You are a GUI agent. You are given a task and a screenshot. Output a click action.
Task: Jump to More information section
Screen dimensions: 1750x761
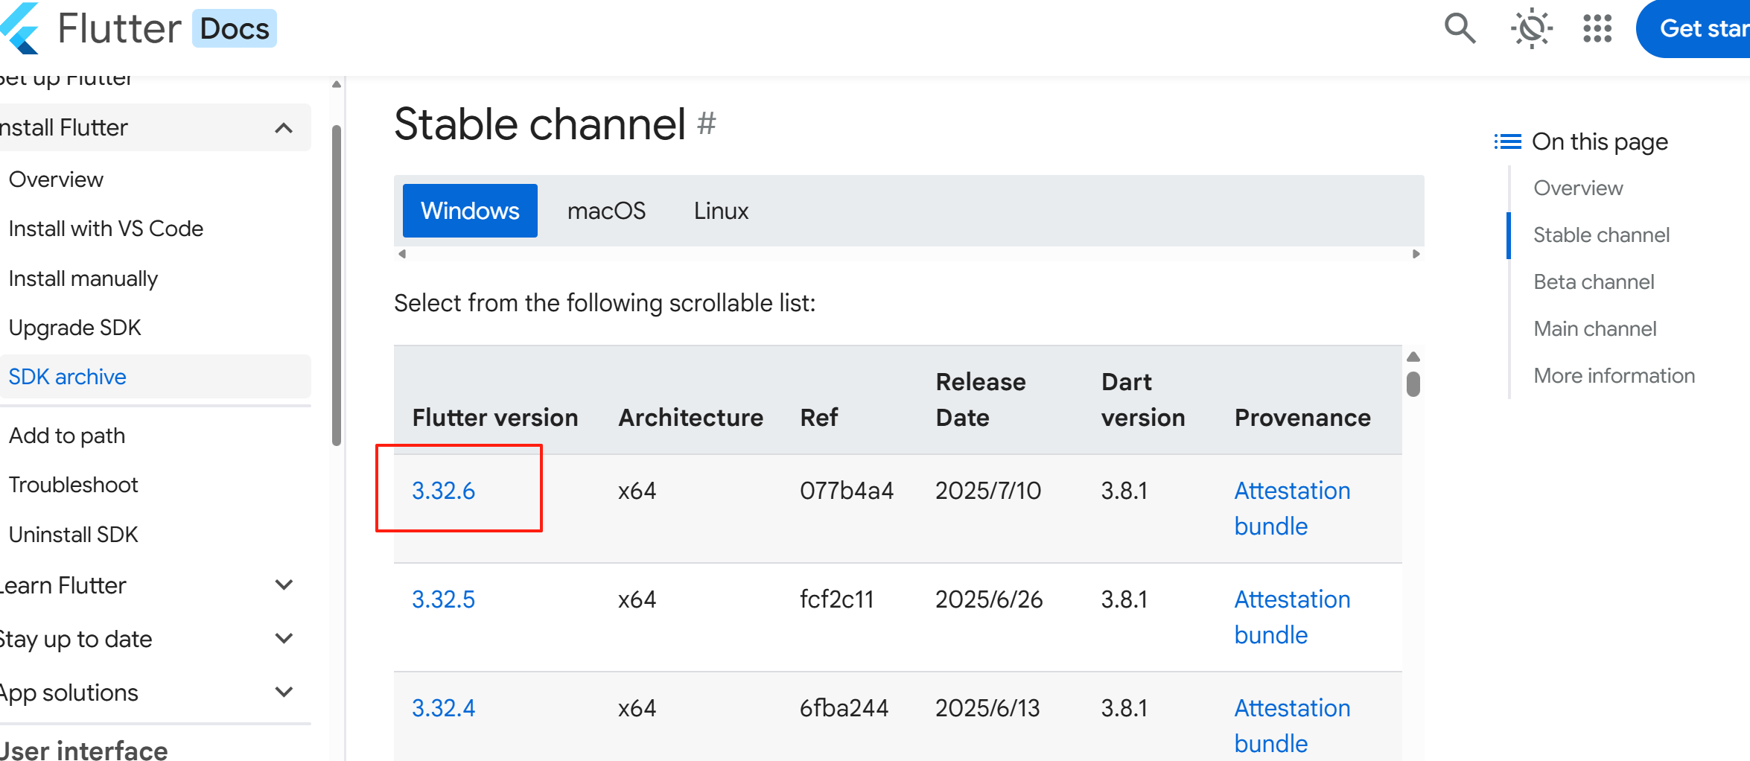[x=1614, y=376]
